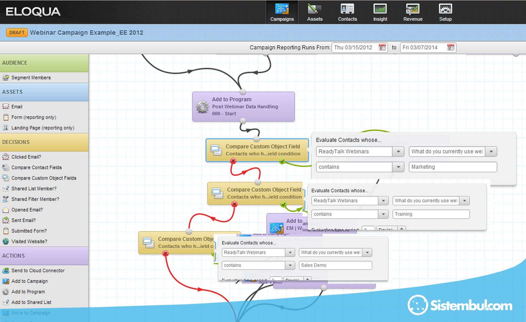
Task: Select Shared List Member? icon
Action: coord(6,188)
